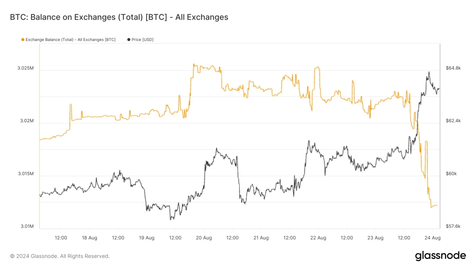Toggle the Exchange Balance (Total) legend label

click(70, 39)
